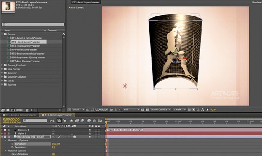
Task: Click Casts Shadows On value
Action: point(54,154)
